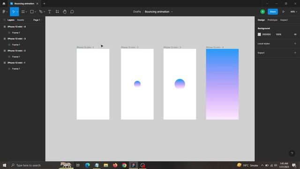Image resolution: width=300 pixels, height=169 pixels.
Task: Switch to the Assets tab
Action: point(21,20)
